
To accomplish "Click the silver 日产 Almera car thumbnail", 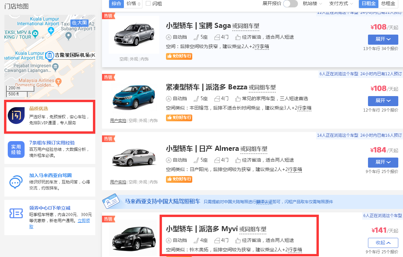I will click(x=134, y=157).
